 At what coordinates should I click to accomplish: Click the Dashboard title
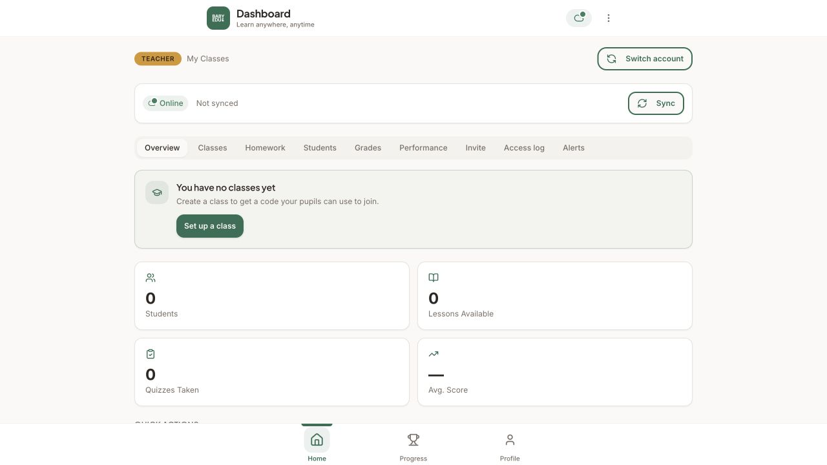click(x=264, y=14)
